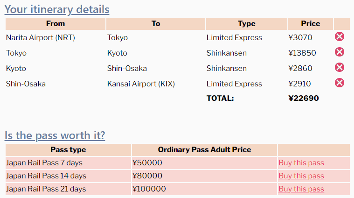Image resolution: width=354 pixels, height=198 pixels.
Task: Remove Kyoto to Shin-Osaka trip icon
Action: click(340, 67)
